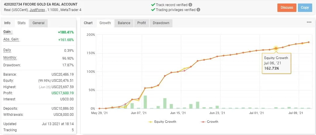Click the highlighted Jul 06 data point
This screenshot has width=316, height=135.
(x=276, y=49)
